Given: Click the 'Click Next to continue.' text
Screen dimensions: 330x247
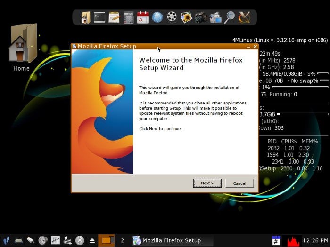Looking at the screenshot, I should coord(160,129).
